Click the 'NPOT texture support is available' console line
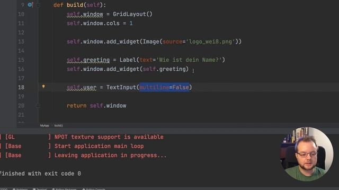This screenshot has width=339, height=190. 109,137
